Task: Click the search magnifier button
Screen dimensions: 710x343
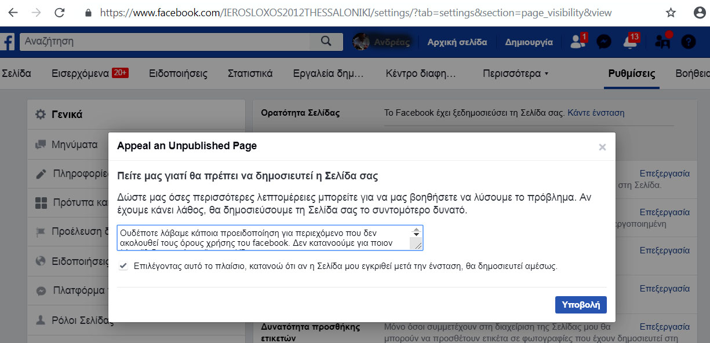Action: [x=326, y=42]
